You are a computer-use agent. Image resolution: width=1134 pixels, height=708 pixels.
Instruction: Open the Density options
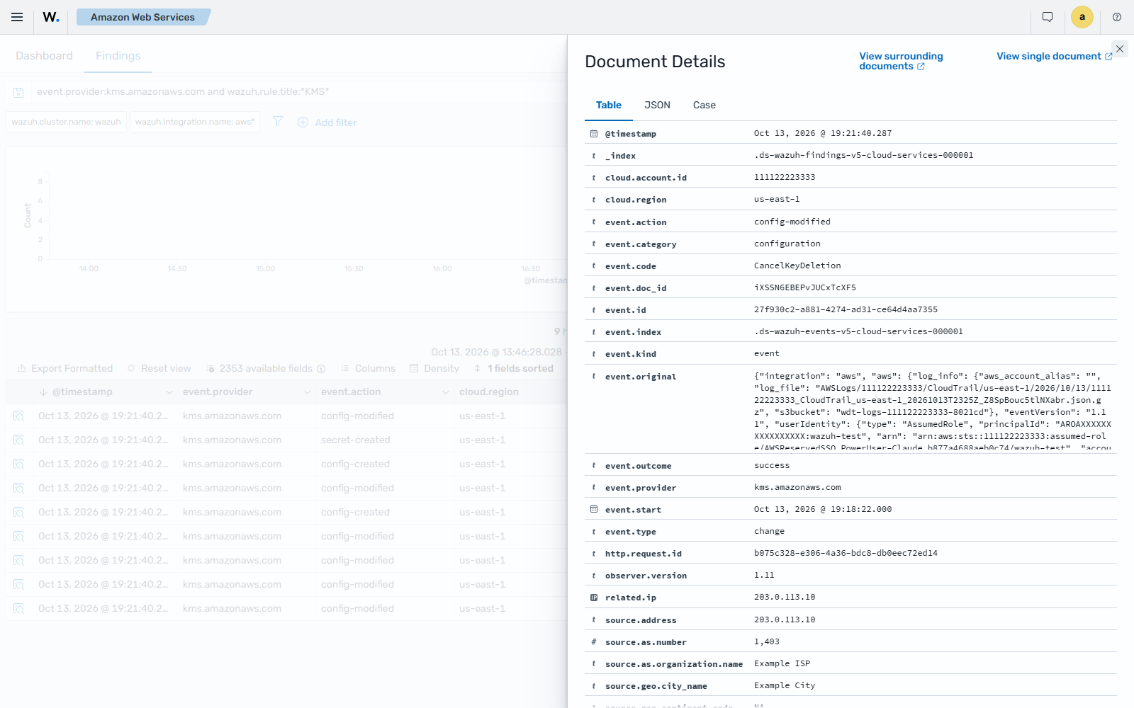click(x=434, y=368)
